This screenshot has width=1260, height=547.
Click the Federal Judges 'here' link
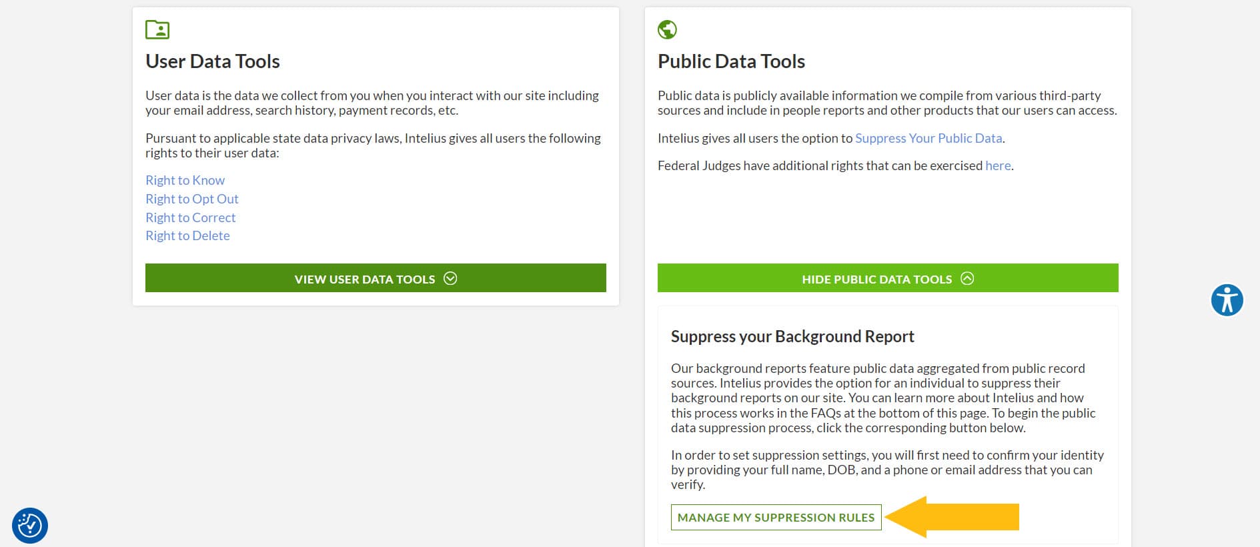(998, 165)
